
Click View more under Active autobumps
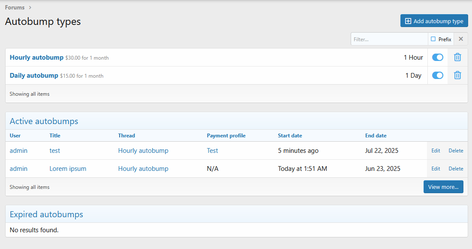[x=443, y=187]
